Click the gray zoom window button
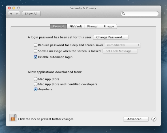 18,8
